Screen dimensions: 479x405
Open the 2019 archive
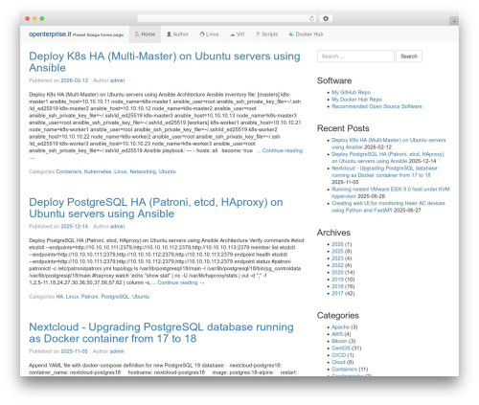pos(337,280)
